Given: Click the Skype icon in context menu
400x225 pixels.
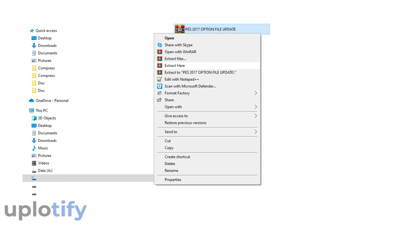Looking at the screenshot, I should [160, 45].
